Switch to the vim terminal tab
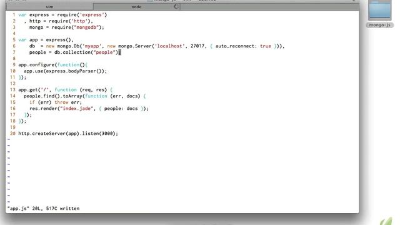This screenshot has height=225, width=400. click(49, 7)
